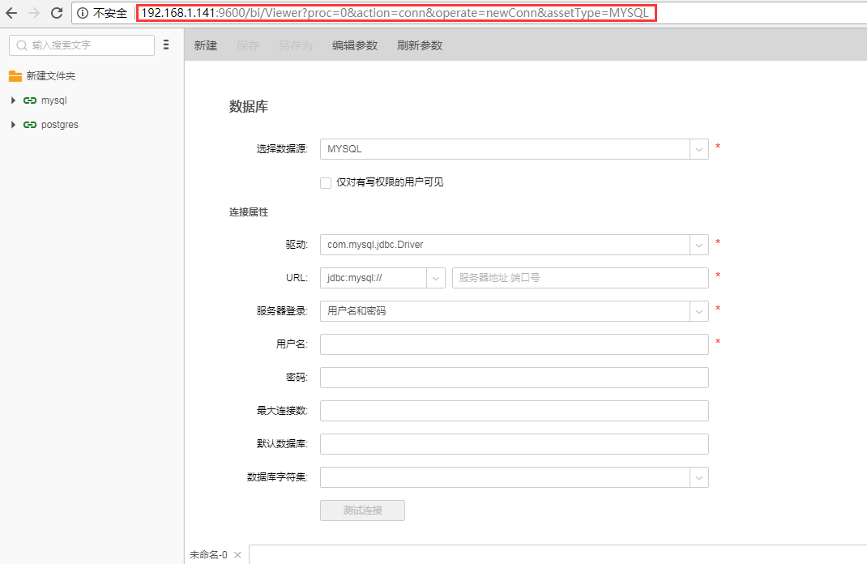Reload the page with refresh icon
This screenshot has height=564, width=867.
coord(57,13)
